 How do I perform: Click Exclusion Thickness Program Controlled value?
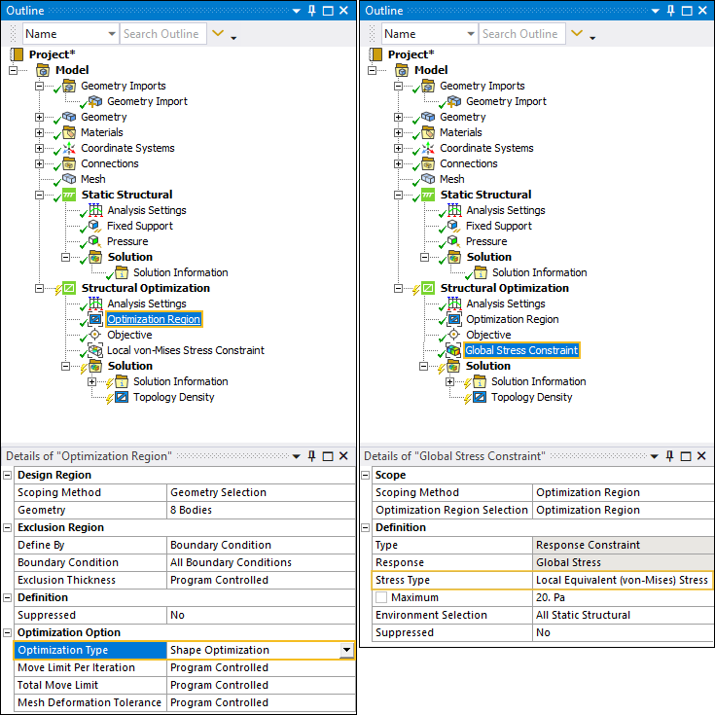[261, 580]
